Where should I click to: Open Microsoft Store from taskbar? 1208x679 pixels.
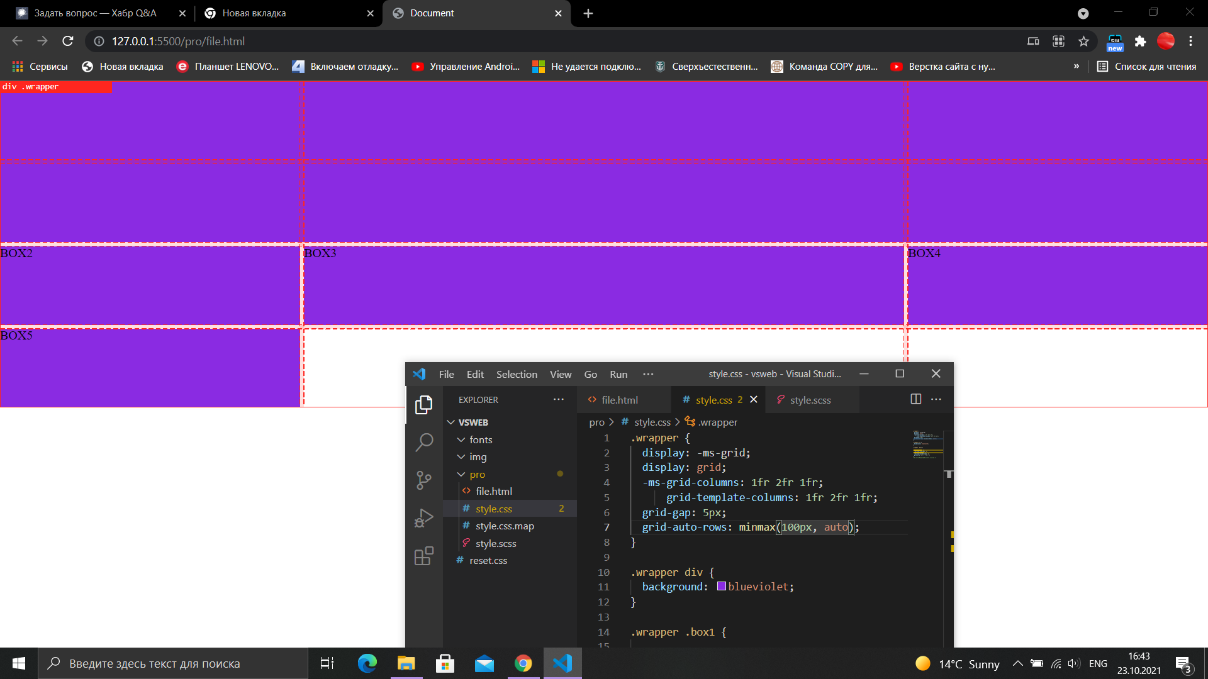coord(445,663)
